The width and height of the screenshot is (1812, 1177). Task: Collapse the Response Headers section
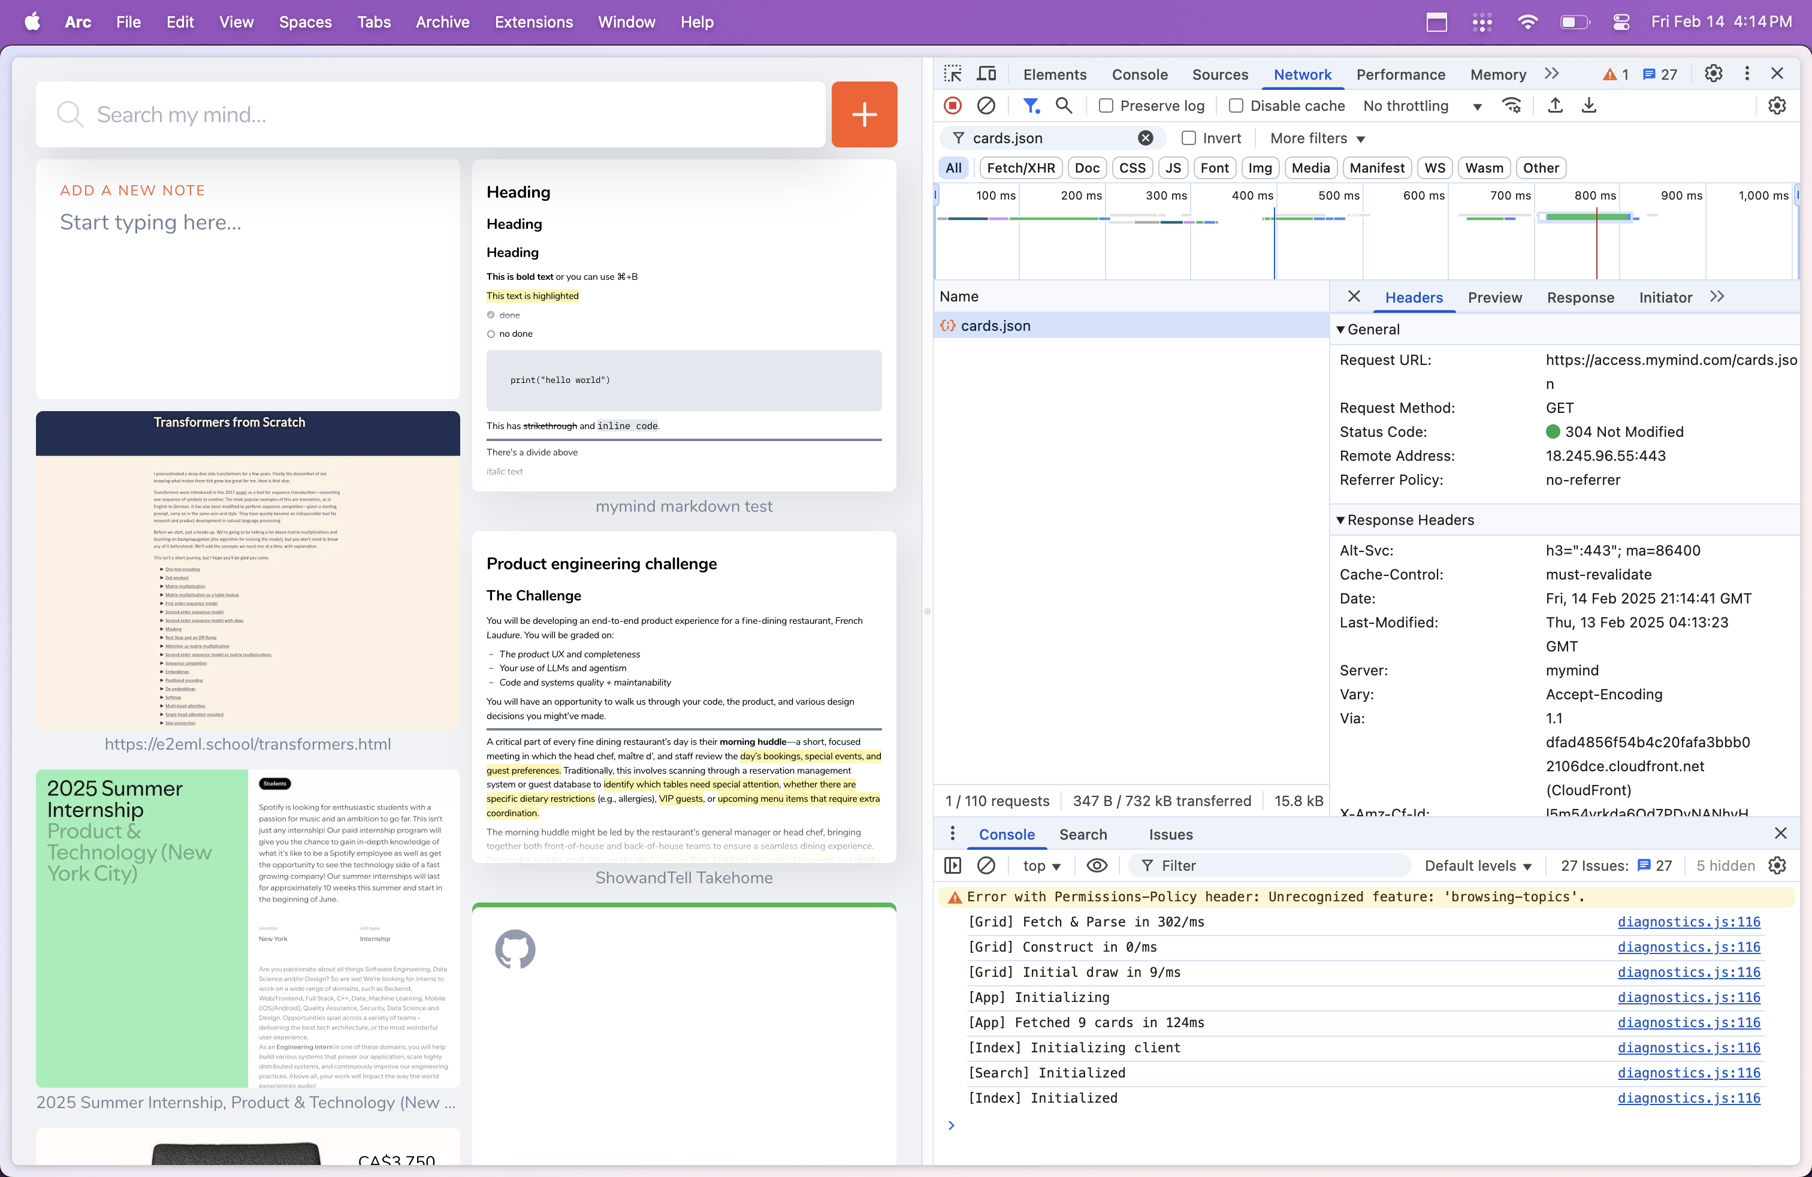point(1341,520)
